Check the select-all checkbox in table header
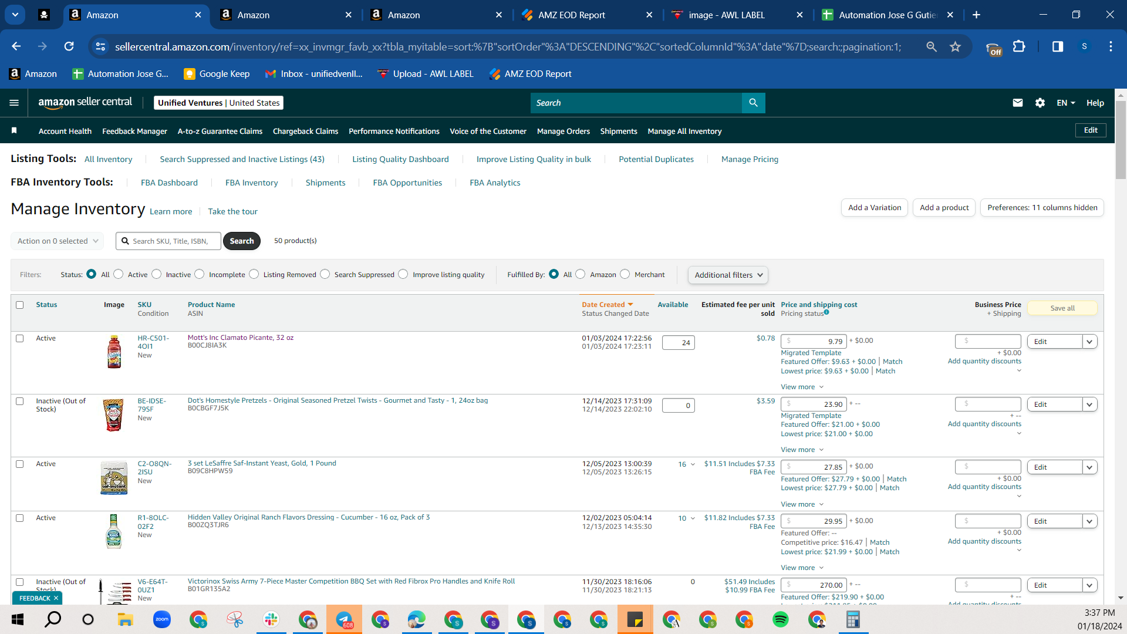 (x=20, y=305)
